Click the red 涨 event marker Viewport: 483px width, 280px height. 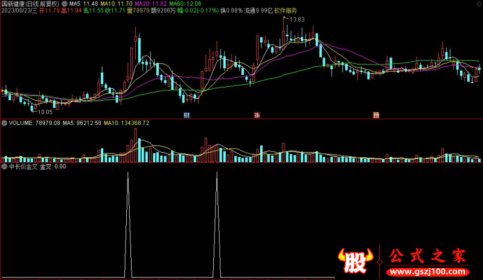click(257, 115)
